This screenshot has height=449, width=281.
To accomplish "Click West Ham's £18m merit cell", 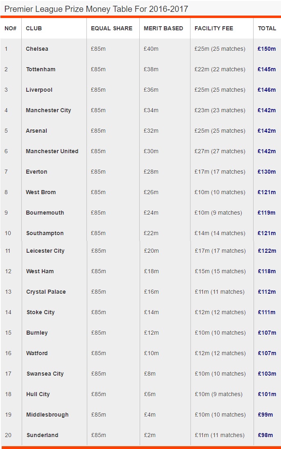I will (152, 271).
